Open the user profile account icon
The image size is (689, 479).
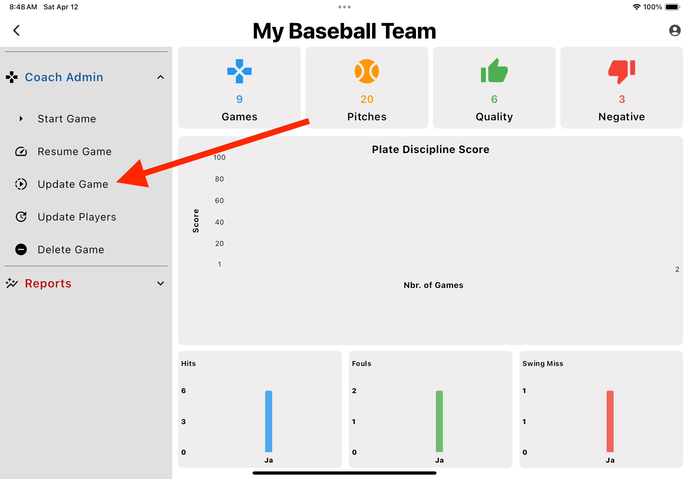(675, 30)
